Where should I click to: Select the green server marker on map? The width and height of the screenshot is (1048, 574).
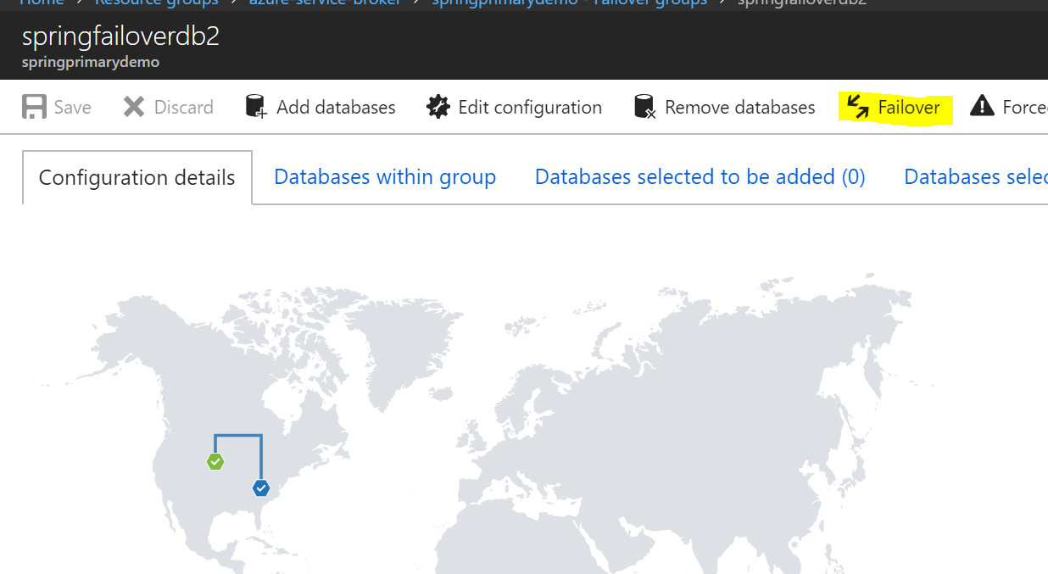[x=215, y=461]
